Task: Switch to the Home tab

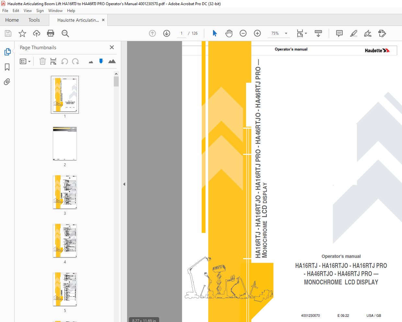Action: 12,20
